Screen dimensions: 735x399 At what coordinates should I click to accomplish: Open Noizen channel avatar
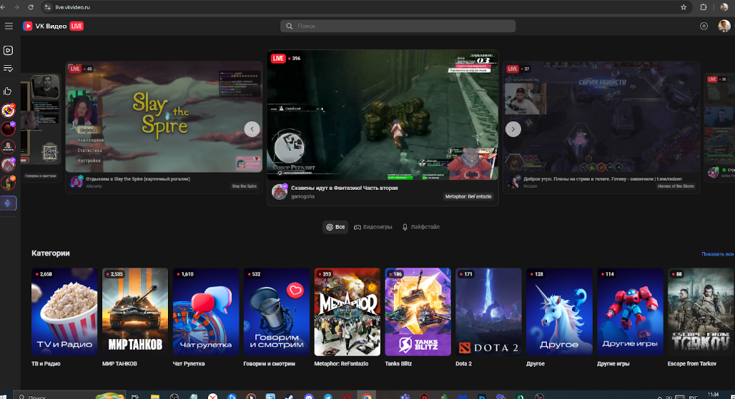coord(514,181)
